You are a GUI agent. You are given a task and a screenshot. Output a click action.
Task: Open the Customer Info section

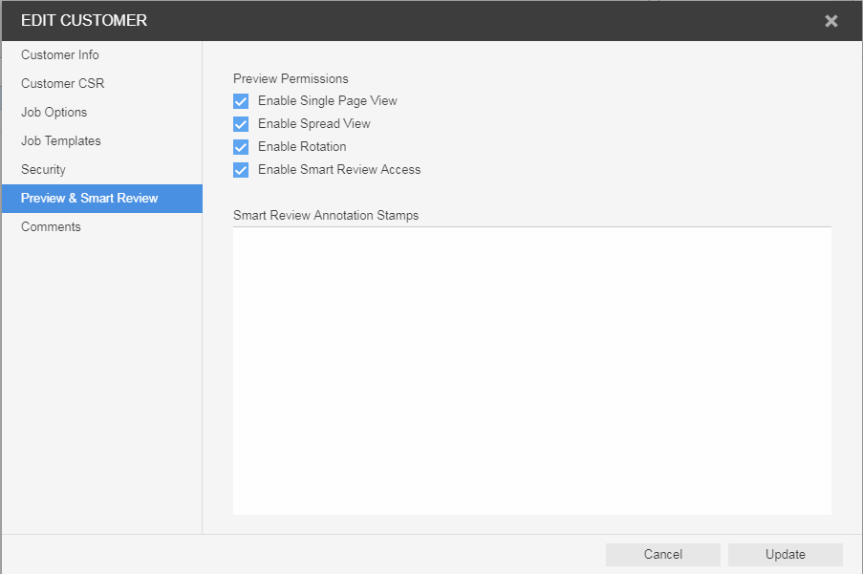point(60,55)
